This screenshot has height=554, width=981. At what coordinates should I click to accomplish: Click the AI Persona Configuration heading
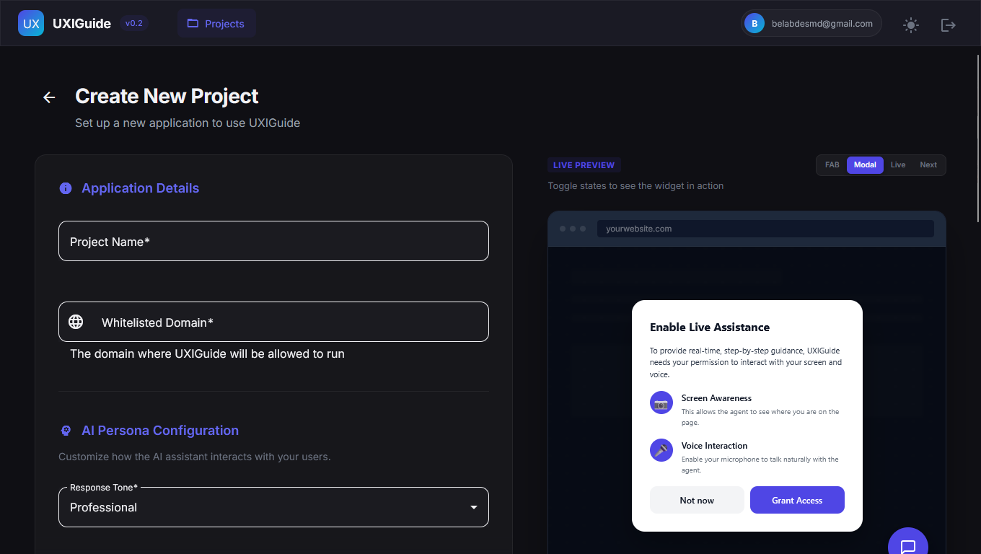click(160, 431)
